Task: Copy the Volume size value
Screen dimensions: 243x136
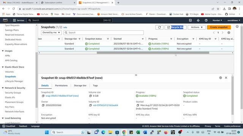Action: coord(90,96)
